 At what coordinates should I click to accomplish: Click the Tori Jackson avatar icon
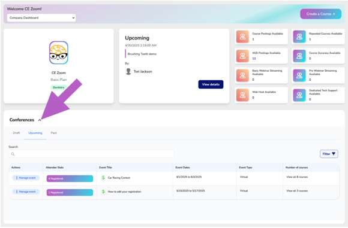tap(128, 71)
